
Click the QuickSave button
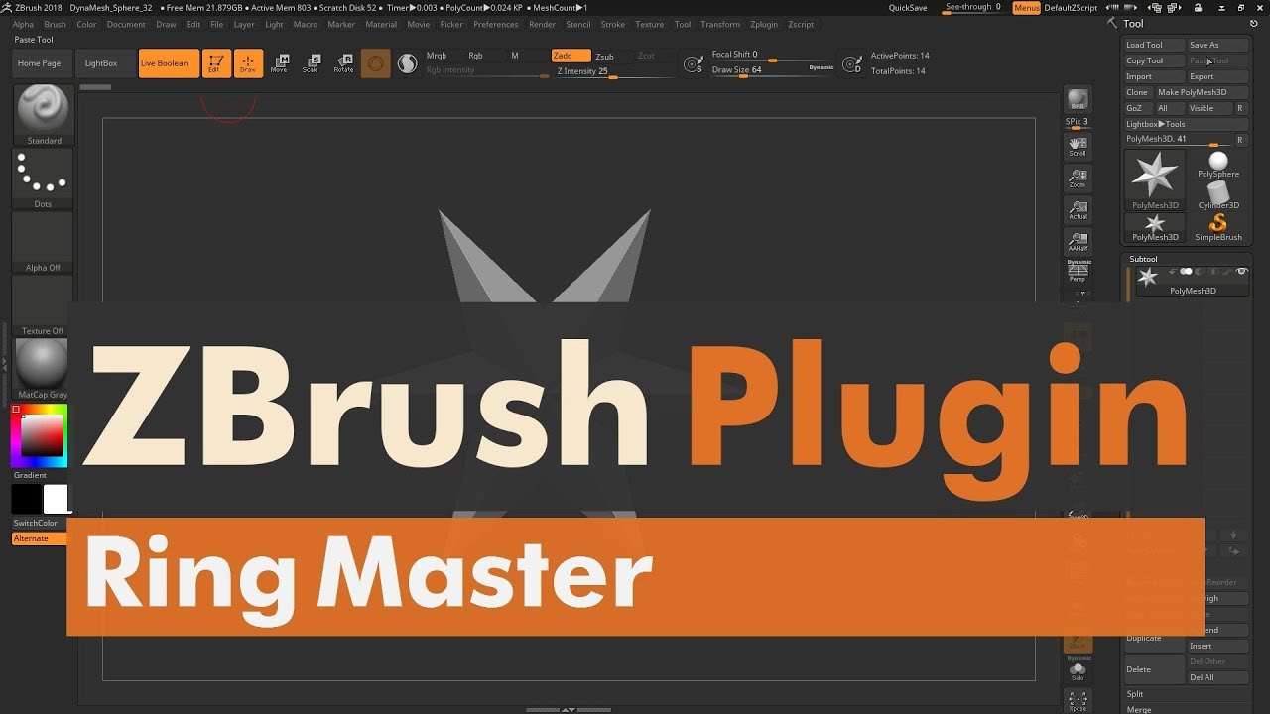(908, 7)
